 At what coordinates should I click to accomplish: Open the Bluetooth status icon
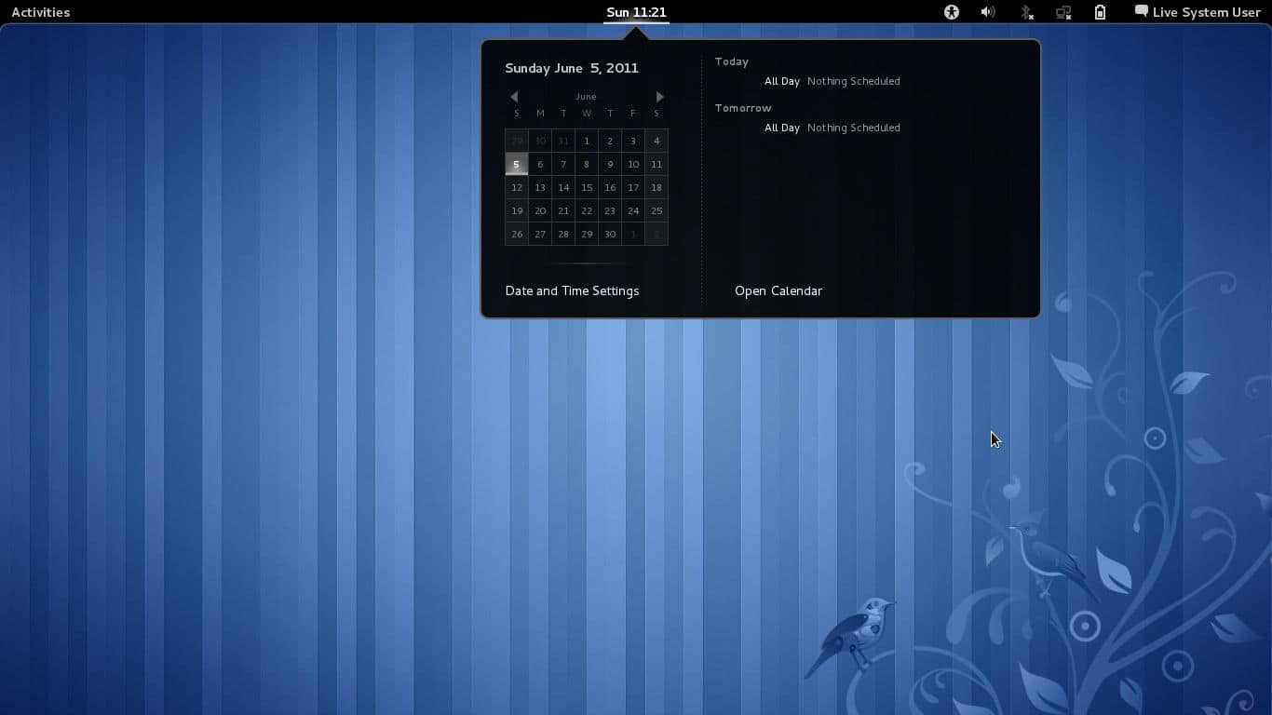tap(1026, 12)
